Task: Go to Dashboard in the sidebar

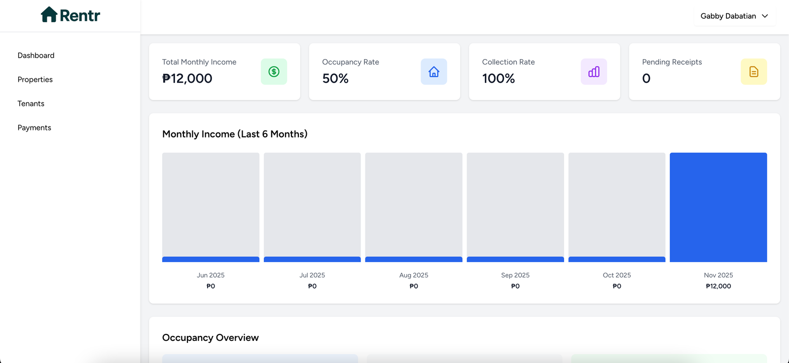Action: coord(36,56)
